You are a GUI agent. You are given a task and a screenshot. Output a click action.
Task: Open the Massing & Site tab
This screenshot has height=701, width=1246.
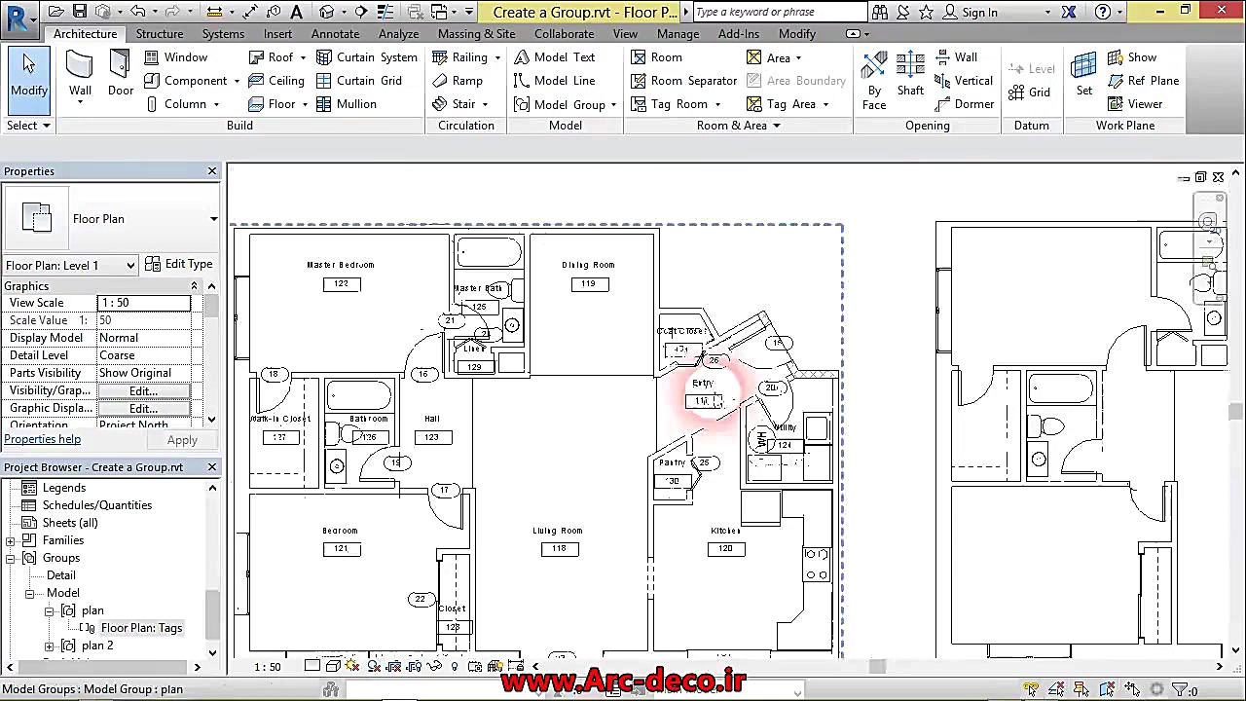coord(476,33)
